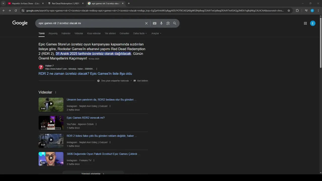This screenshot has height=181, width=322.
Task: Open the Haber 7 result options dots
Action: tap(97, 69)
